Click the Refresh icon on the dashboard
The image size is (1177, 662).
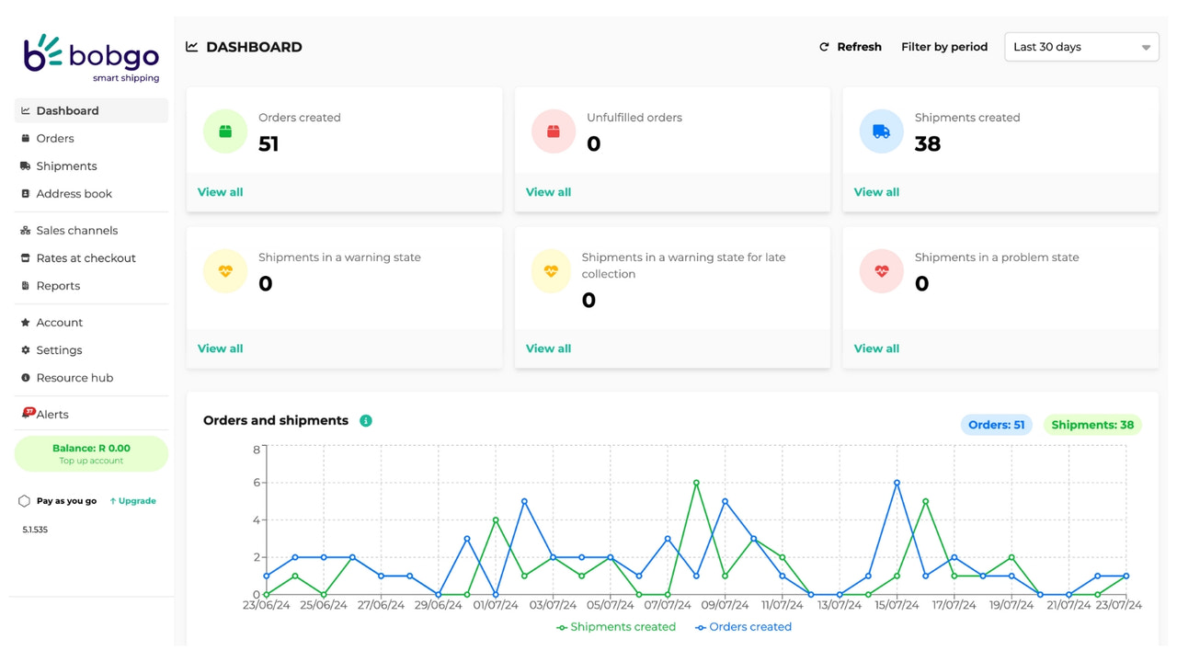click(823, 46)
